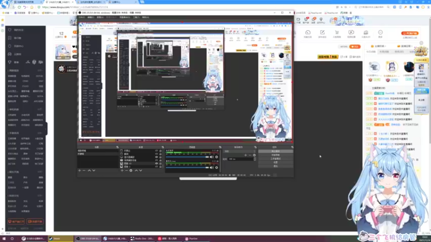
Task: Enable Studio Mode in OBS Controls
Action: click(x=275, y=159)
